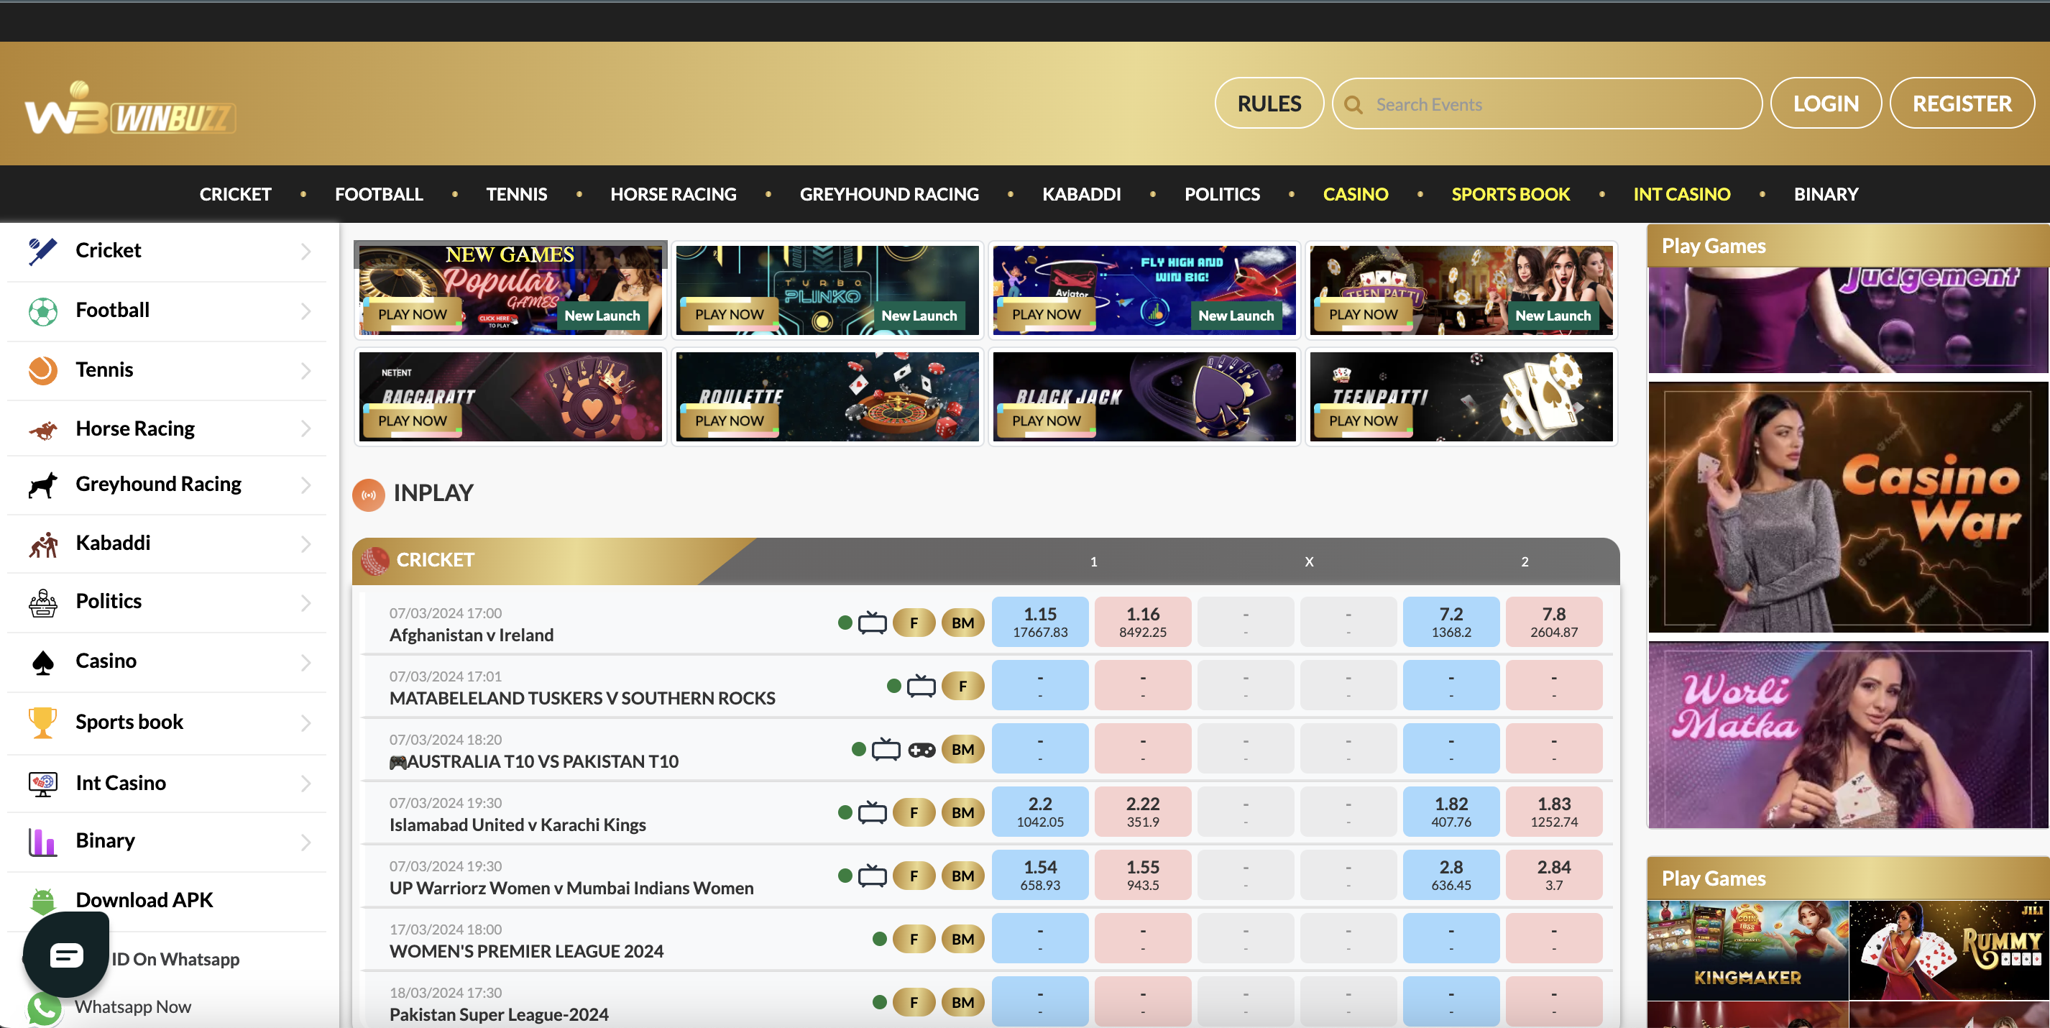Click gamepad icon for Australia T10 match
This screenshot has height=1028, width=2050.
pos(921,750)
